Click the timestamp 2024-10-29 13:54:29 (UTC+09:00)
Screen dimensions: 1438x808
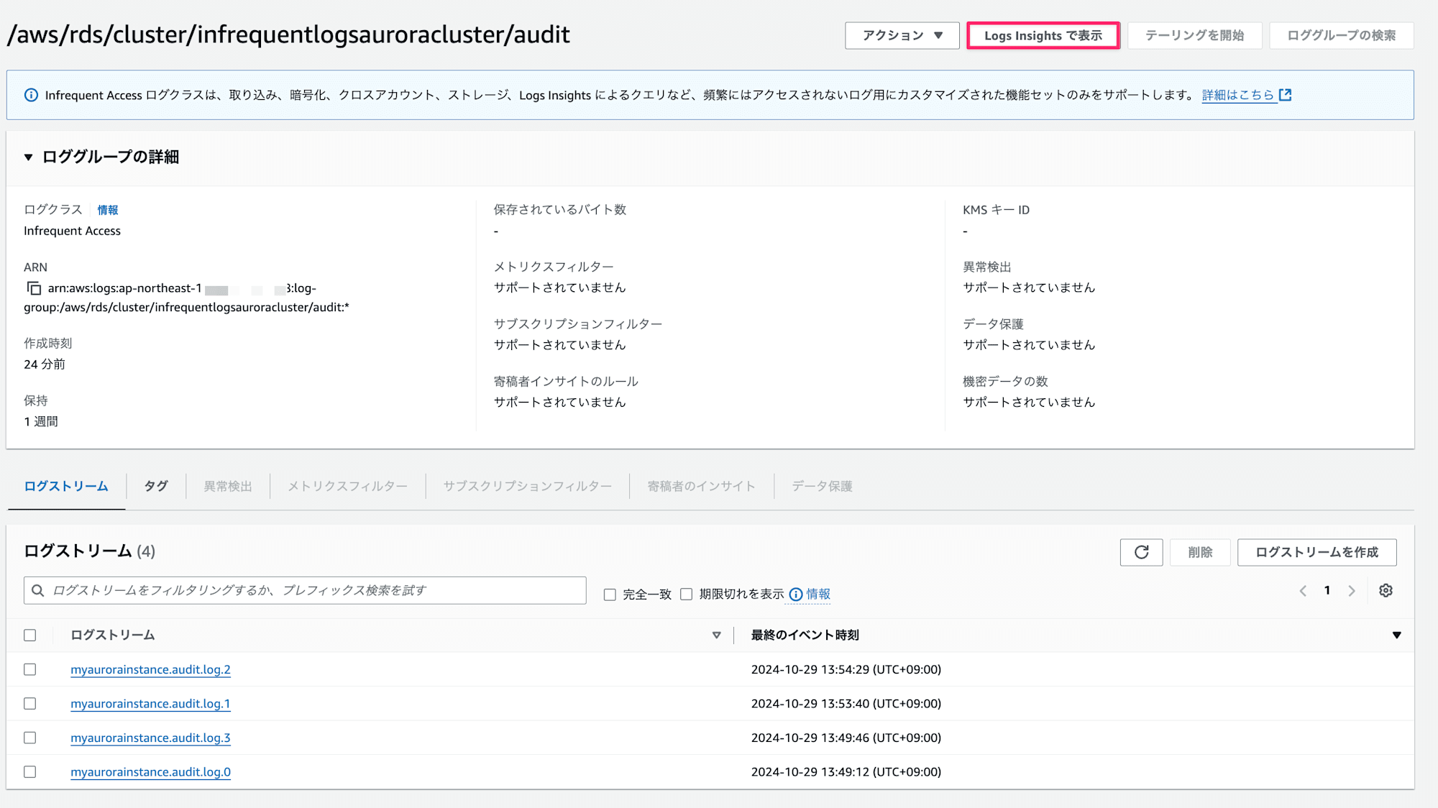(846, 669)
